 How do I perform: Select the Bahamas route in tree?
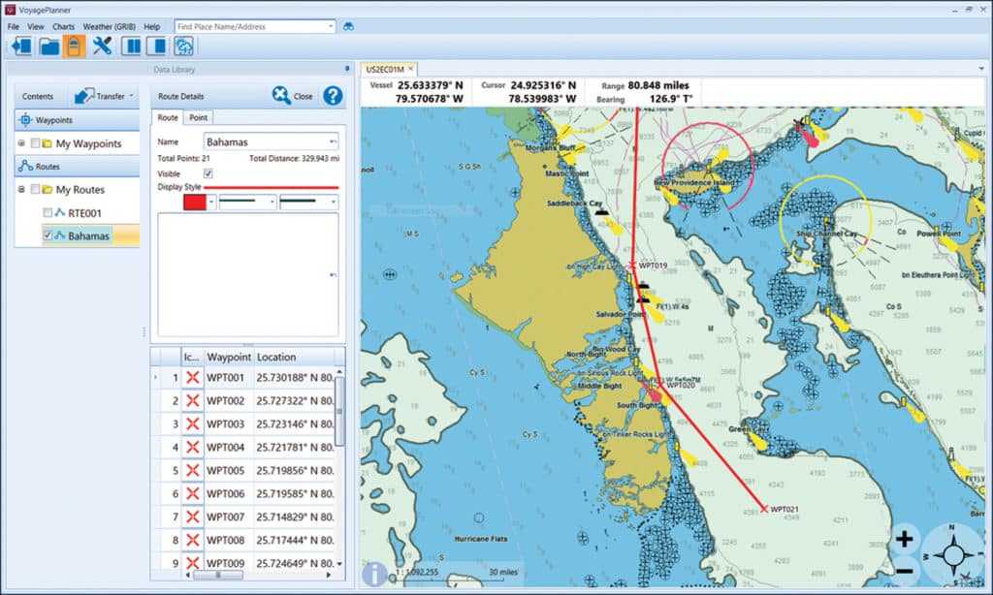point(88,236)
